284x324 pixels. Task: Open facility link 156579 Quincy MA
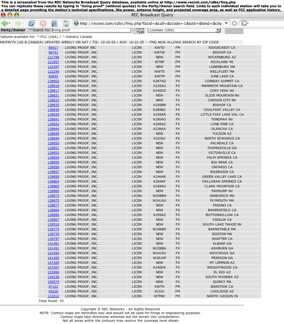pos(53,282)
